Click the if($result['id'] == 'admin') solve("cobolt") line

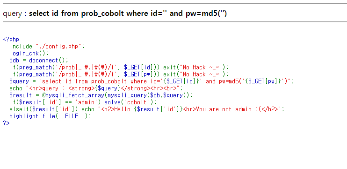[x=83, y=102]
